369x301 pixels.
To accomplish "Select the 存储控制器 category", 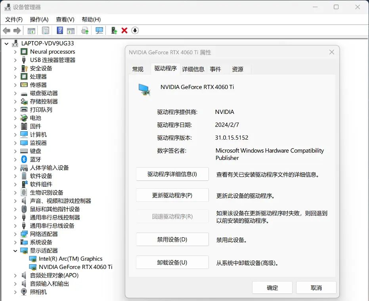I will click(44, 101).
